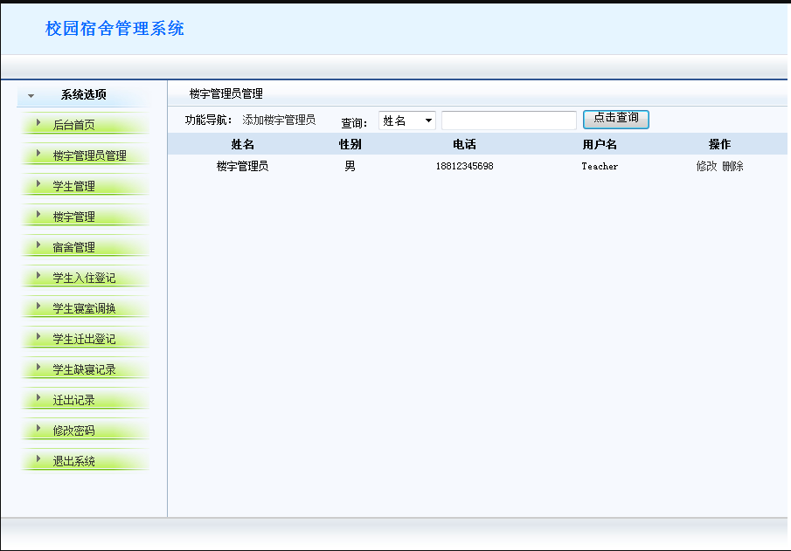Focus the search query text box

coord(509,121)
